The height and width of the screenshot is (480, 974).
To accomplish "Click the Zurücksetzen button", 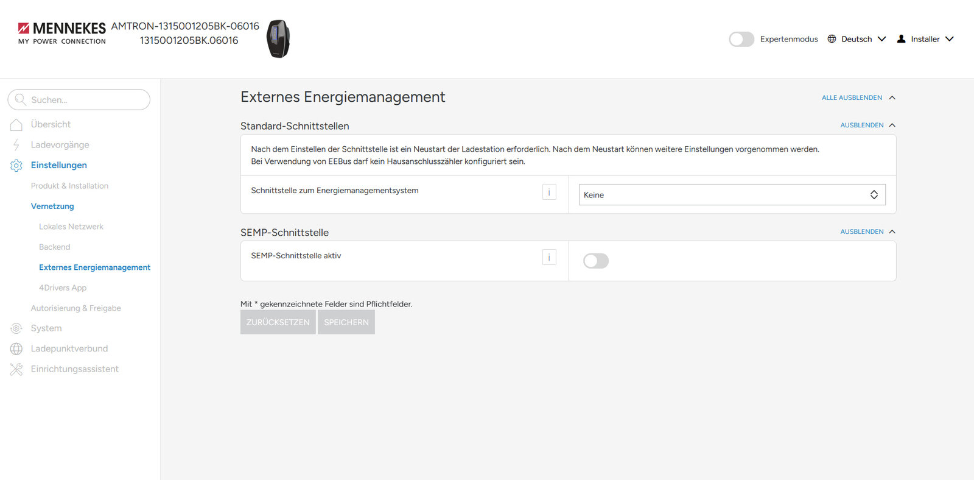I will 278,322.
